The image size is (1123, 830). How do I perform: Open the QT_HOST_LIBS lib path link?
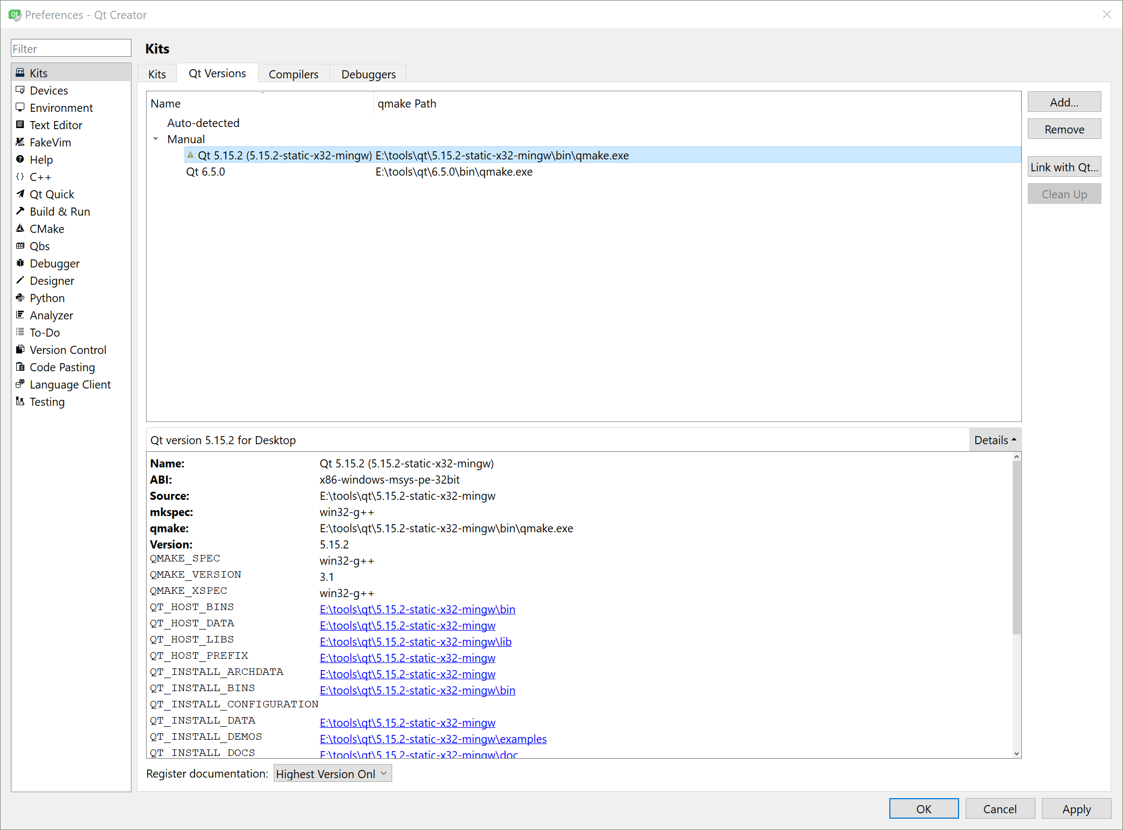pyautogui.click(x=415, y=641)
